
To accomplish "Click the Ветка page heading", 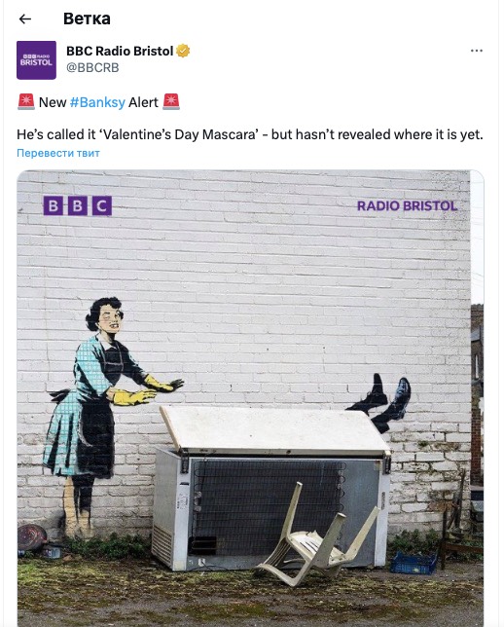I will coord(87,18).
